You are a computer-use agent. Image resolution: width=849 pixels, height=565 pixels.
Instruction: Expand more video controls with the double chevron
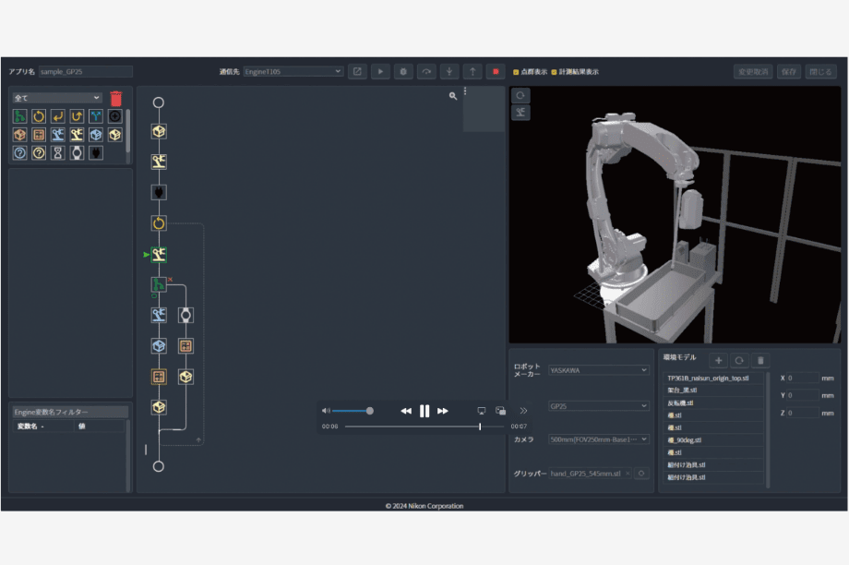[523, 411]
